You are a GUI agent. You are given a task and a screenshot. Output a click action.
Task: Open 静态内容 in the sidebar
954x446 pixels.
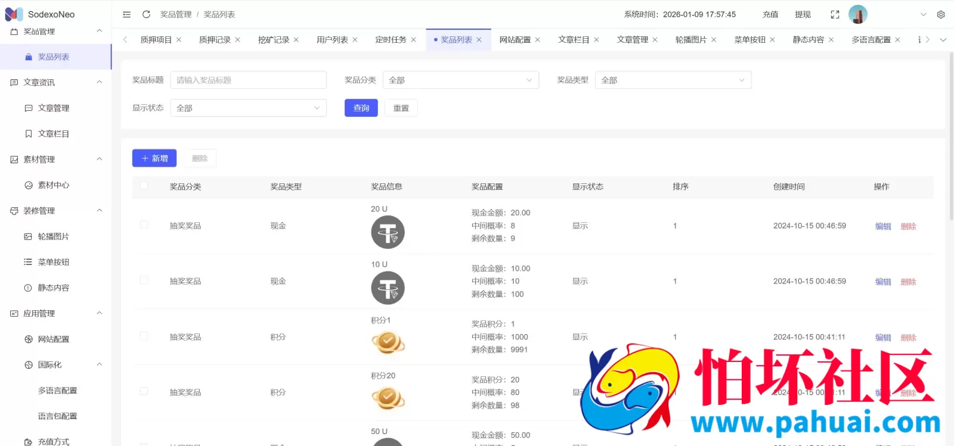[x=55, y=288]
